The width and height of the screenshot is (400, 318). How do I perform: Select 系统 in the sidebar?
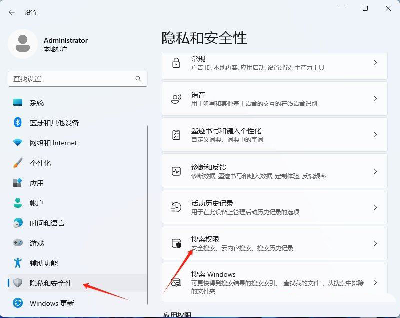[x=37, y=103]
